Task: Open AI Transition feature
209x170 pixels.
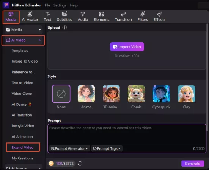Action: coord(22,115)
